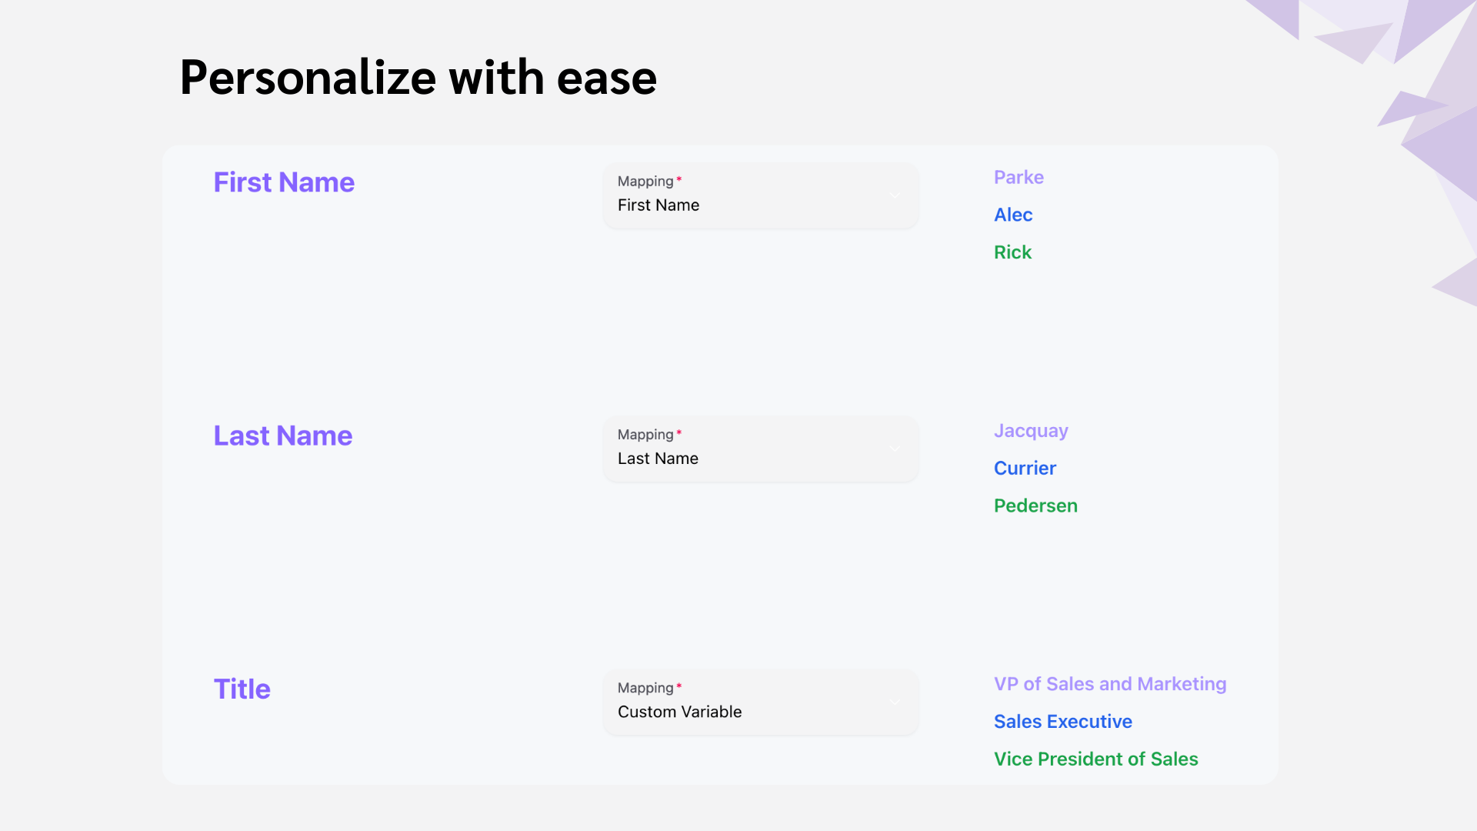Click chevron arrow in Custom Variable mapping

[895, 702]
